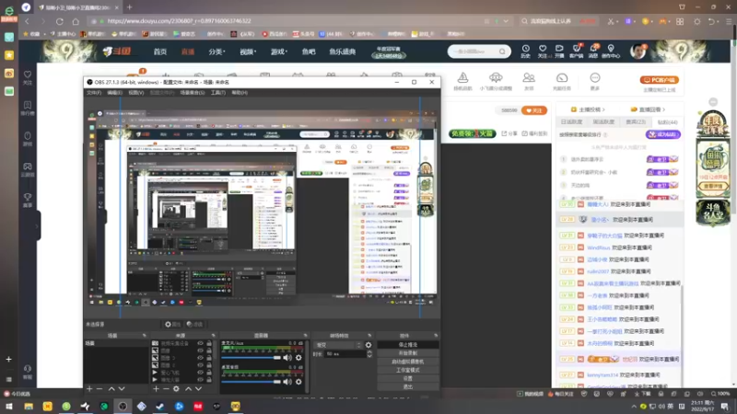Pop out the 混音器 dock

(306, 336)
